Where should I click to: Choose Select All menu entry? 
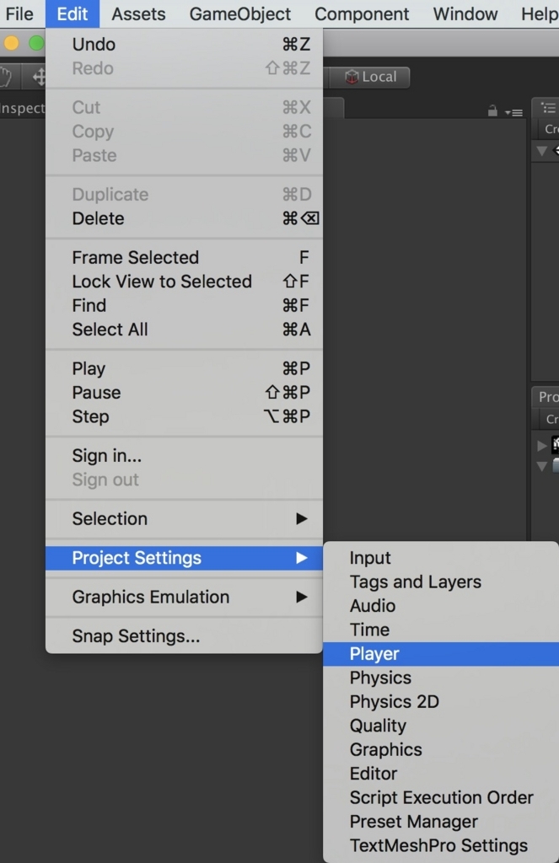184,330
